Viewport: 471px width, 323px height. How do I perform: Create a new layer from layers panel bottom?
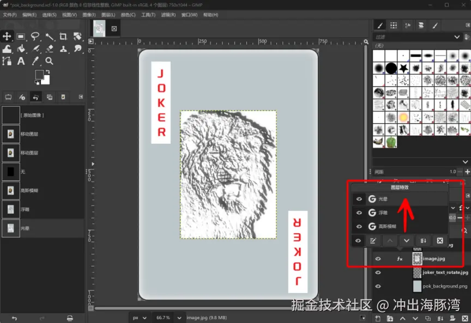click(378, 319)
